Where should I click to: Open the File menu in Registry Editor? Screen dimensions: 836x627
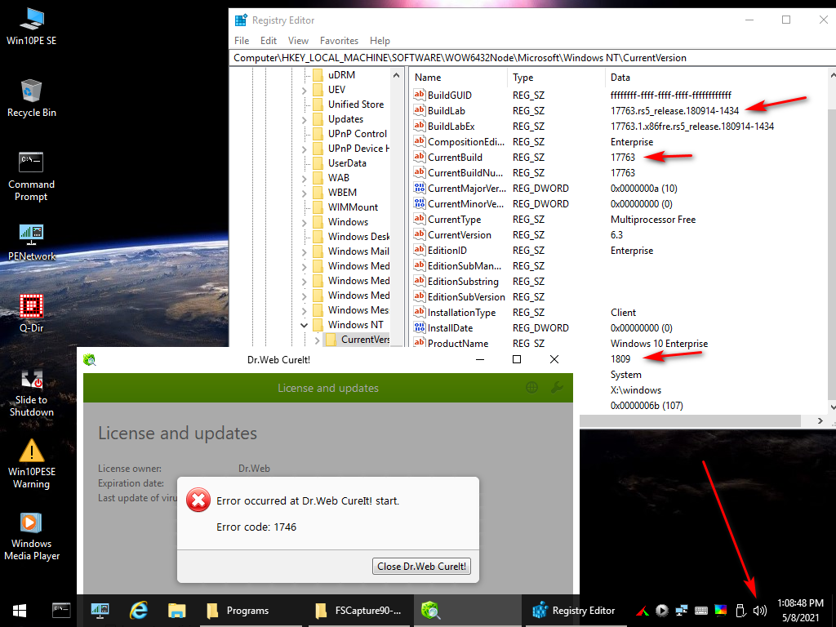242,41
